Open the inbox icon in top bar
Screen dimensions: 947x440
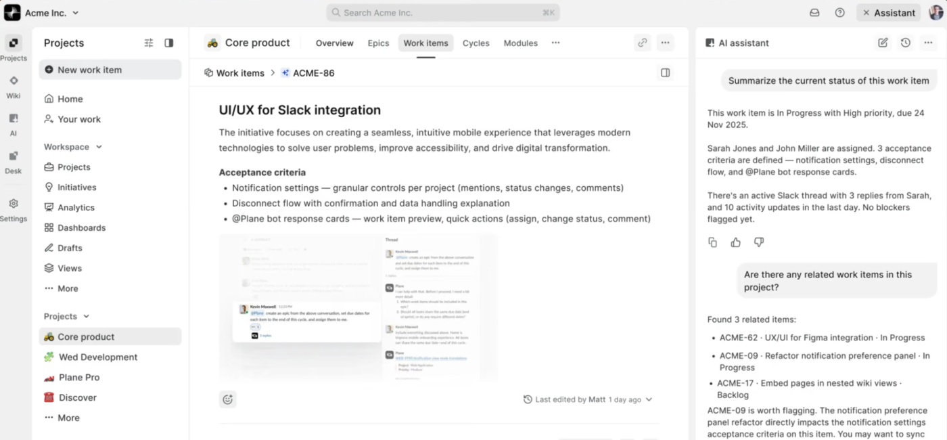(x=815, y=13)
